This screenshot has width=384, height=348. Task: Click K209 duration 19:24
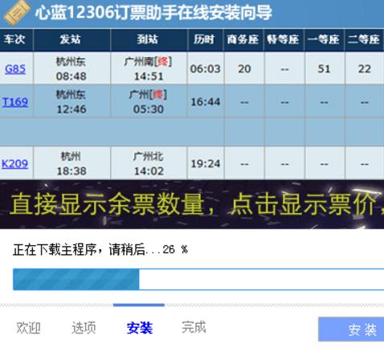pyautogui.click(x=205, y=163)
